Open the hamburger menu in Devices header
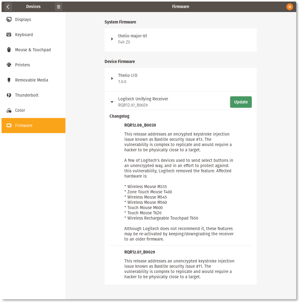This screenshot has width=299, height=302. point(59,7)
